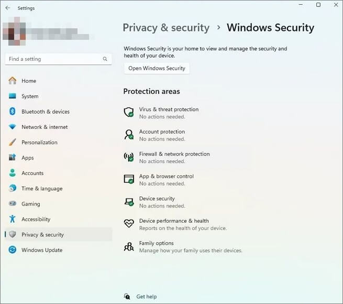Open the Account protection person icon
Image resolution: width=343 pixels, height=304 pixels.
[x=128, y=135]
